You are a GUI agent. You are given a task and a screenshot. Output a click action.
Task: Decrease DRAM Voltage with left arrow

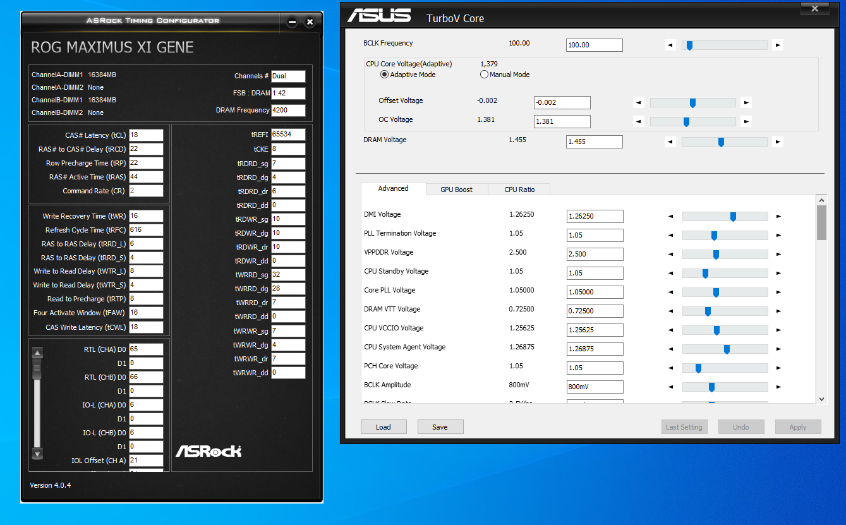(670, 142)
